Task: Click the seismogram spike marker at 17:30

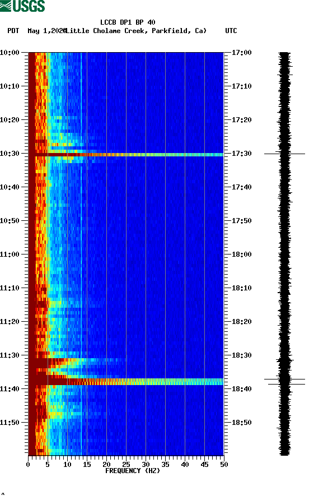Action: point(284,154)
